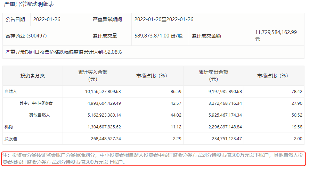Viewport: 309px width, 169px height.
Task: Select sell amount 3,272,468,716.34
Action: (225, 103)
